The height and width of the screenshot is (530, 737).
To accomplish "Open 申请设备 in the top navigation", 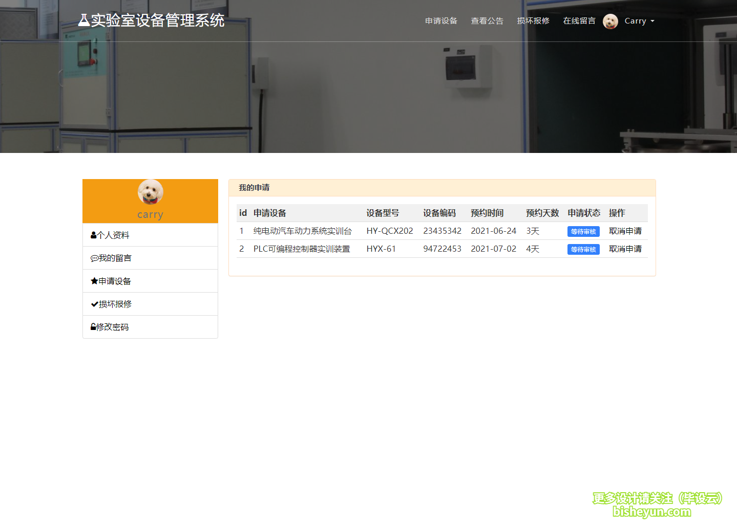I will point(441,21).
